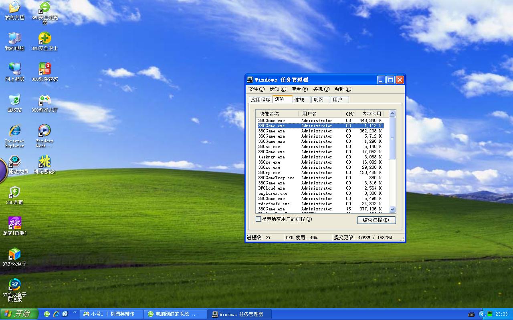Click the 23:33 taskbar clock
This screenshot has height=320, width=513.
501,314
